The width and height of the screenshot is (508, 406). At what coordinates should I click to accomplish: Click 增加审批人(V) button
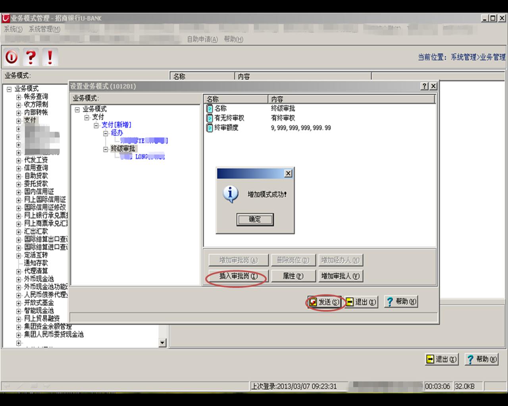pyautogui.click(x=341, y=276)
